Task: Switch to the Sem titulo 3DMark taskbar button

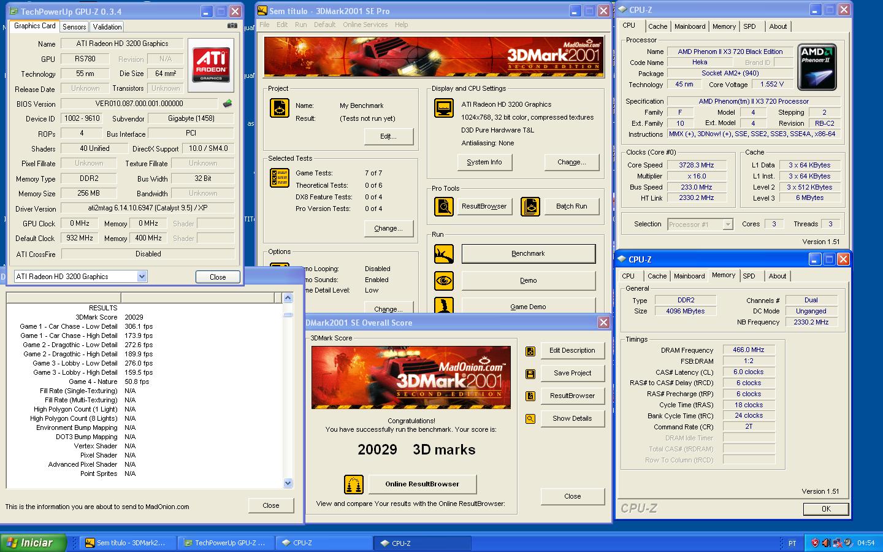Action: tap(128, 543)
